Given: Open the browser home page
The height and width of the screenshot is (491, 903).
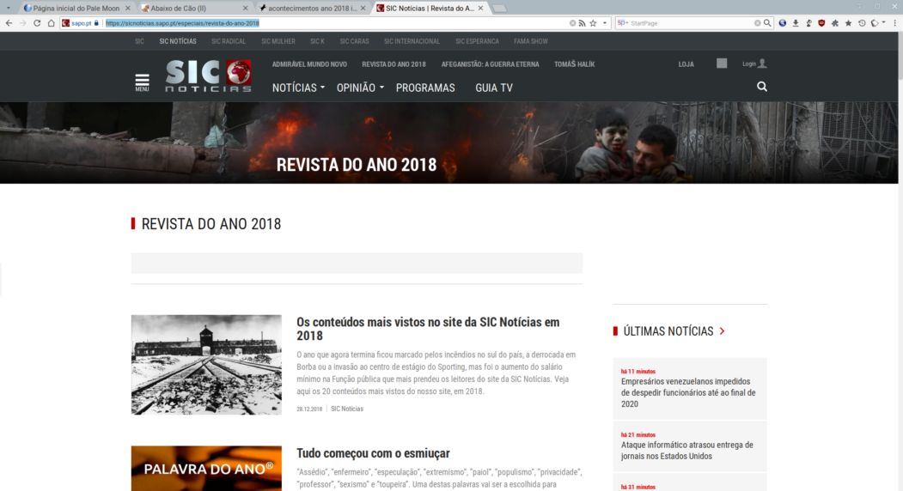Looking at the screenshot, I should click(x=51, y=23).
